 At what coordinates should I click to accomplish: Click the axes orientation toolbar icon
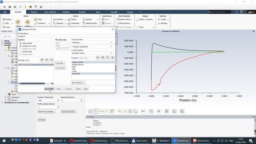[x=130, y=111]
